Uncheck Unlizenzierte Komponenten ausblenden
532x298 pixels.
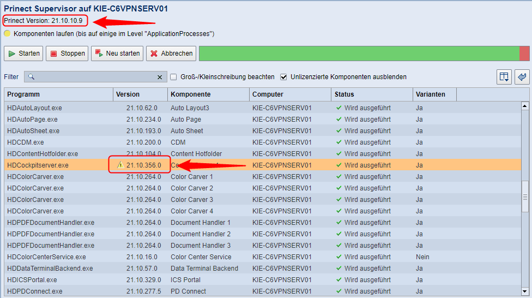point(283,77)
